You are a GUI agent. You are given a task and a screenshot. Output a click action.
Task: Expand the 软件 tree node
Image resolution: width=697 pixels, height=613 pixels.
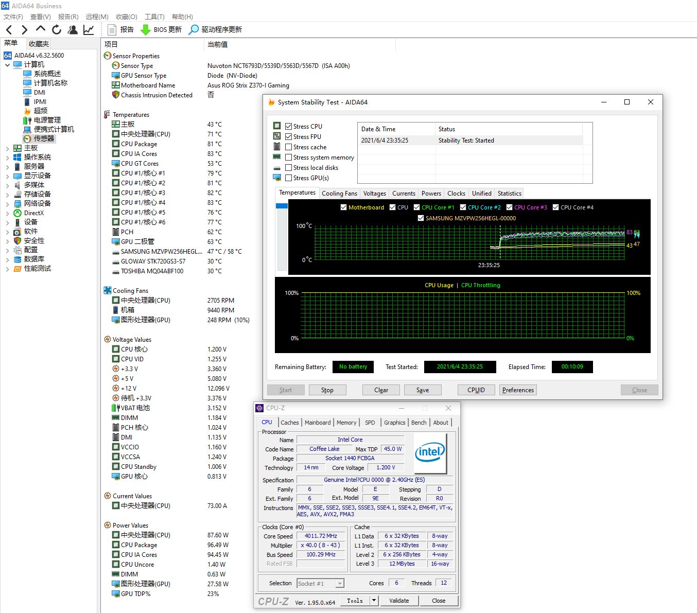tap(7, 232)
